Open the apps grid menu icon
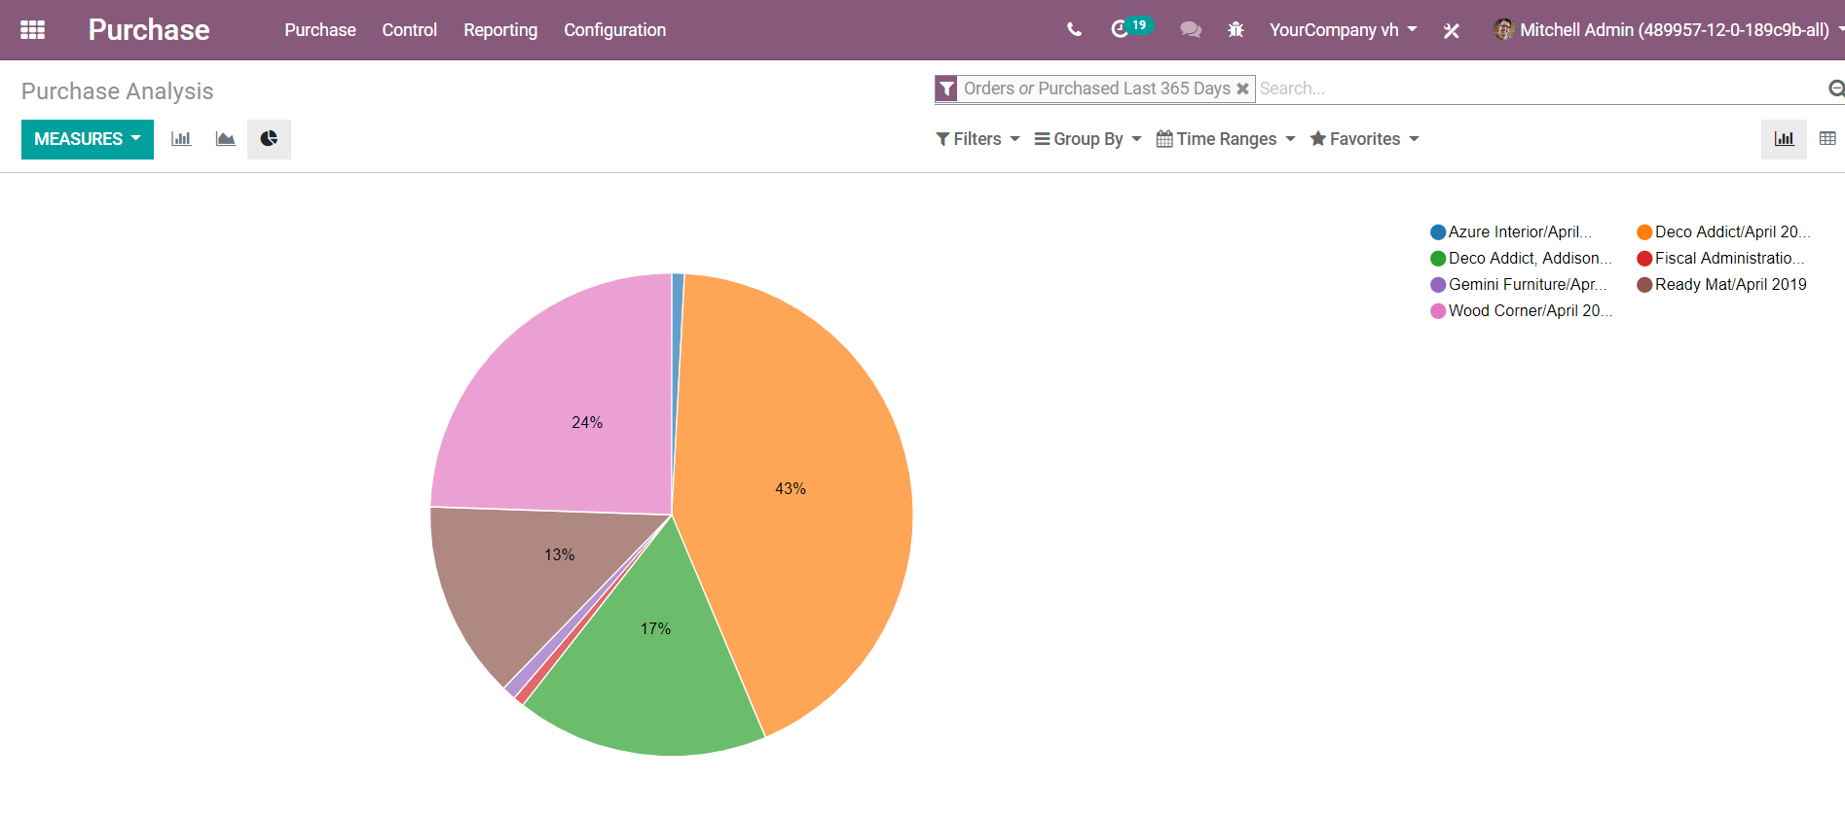 [32, 30]
